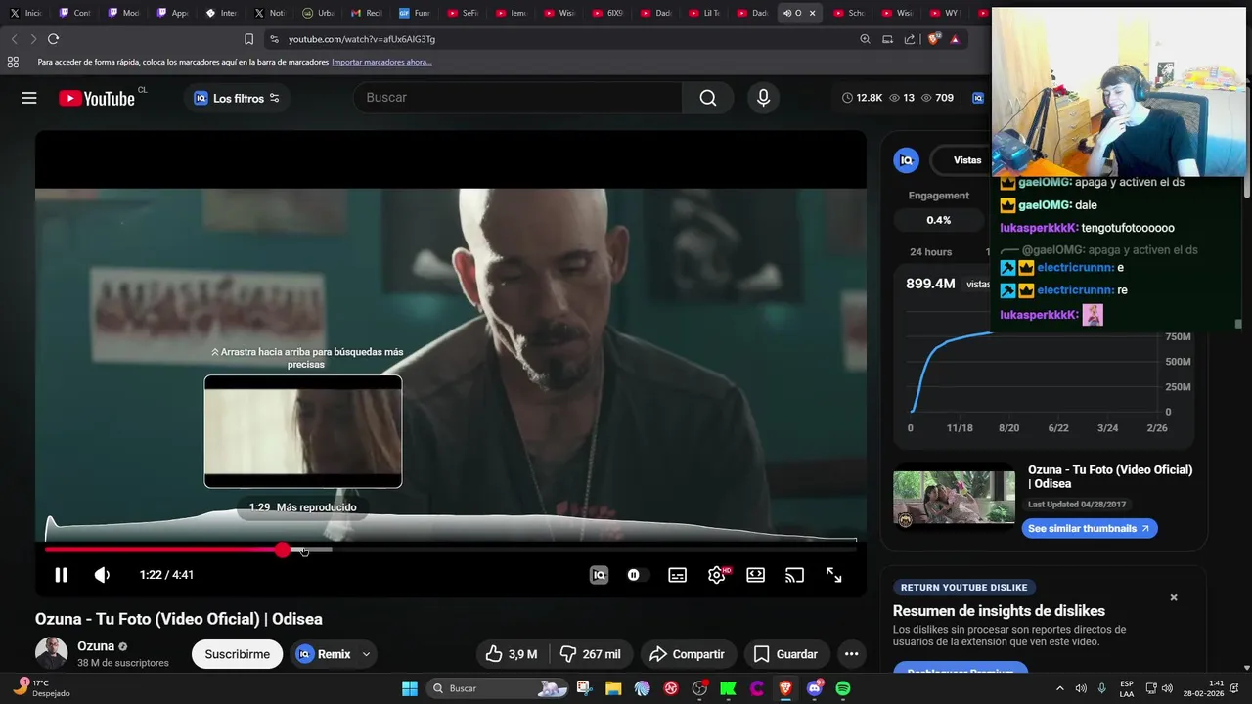1252x704 pixels.
Task: Open Discord from the taskbar
Action: click(815, 688)
